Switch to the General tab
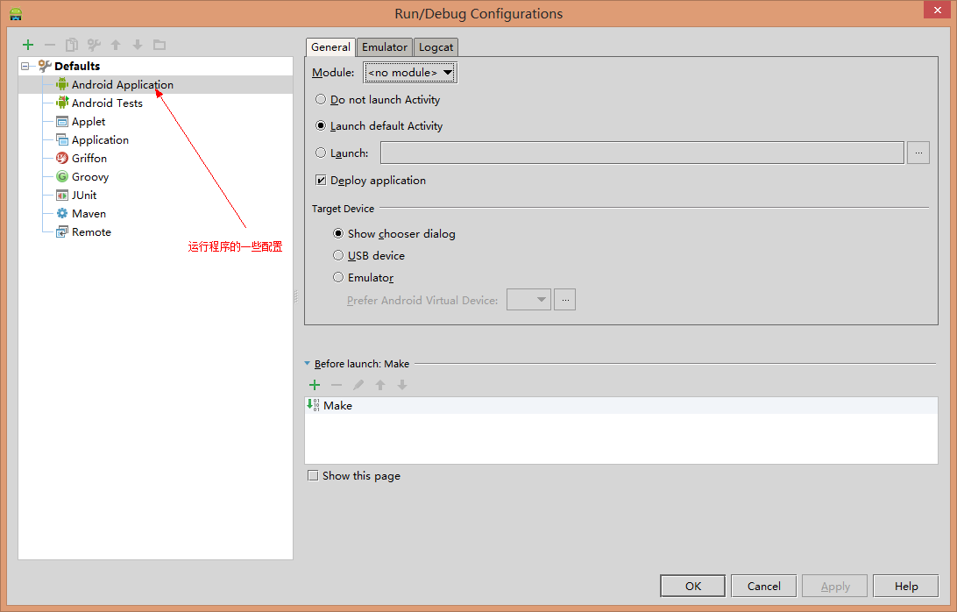 [x=330, y=47]
